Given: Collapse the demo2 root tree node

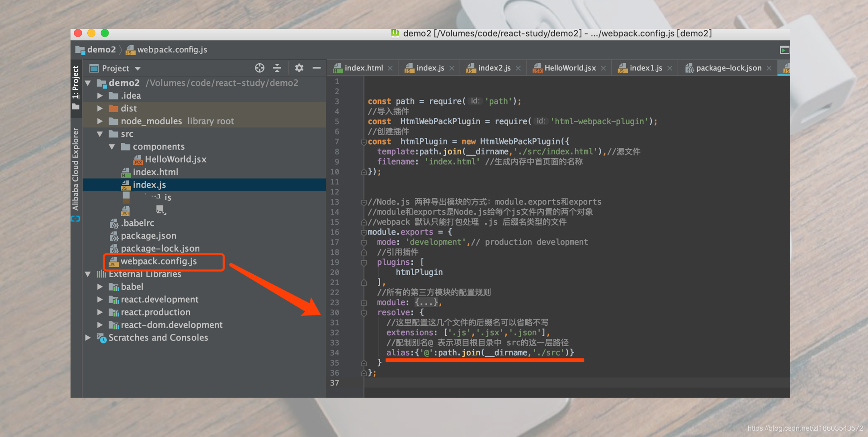Looking at the screenshot, I should click(88, 83).
